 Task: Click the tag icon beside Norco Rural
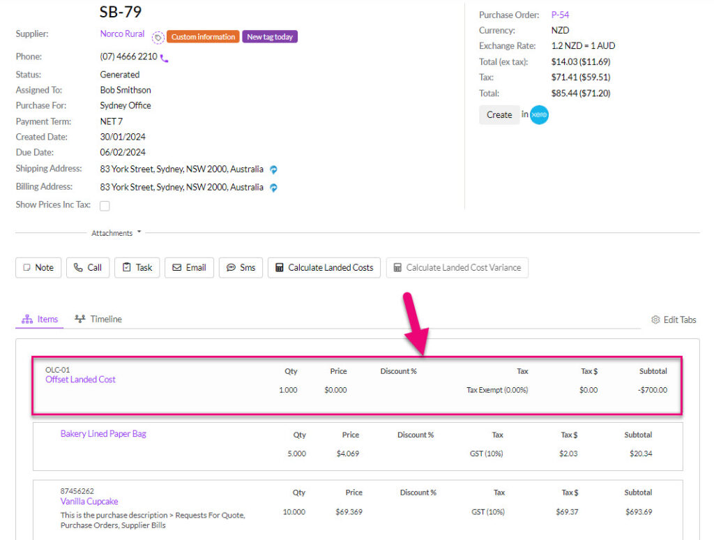click(158, 36)
